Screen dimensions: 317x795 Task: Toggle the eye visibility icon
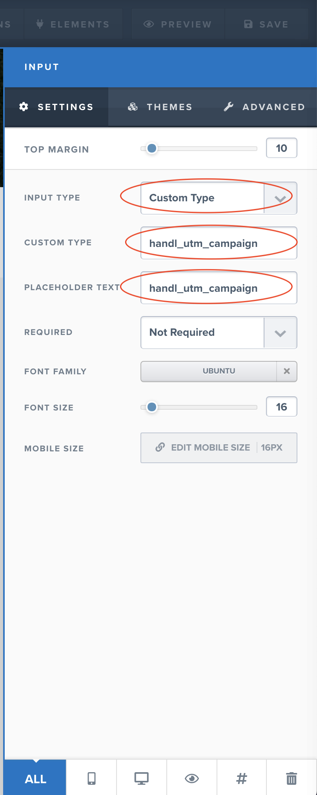pos(192,778)
